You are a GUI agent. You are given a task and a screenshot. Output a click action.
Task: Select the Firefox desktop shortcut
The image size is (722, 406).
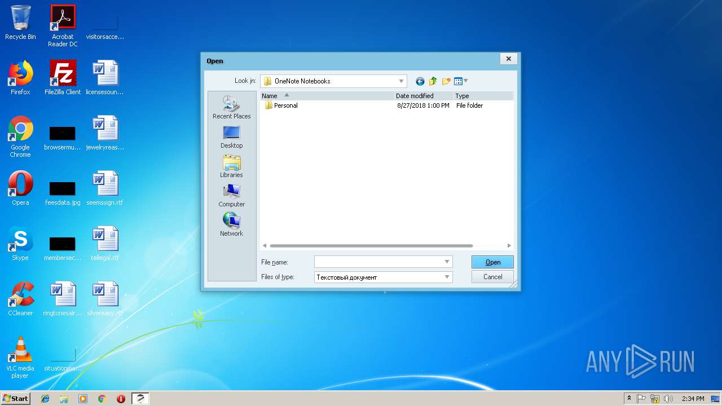pos(20,78)
